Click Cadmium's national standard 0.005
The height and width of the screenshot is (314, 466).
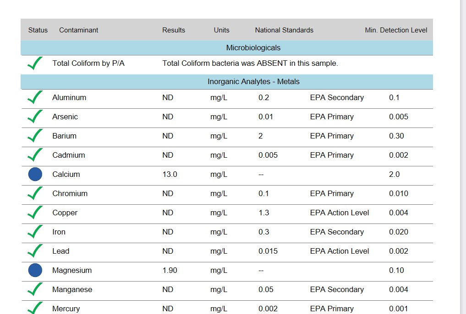(x=268, y=155)
